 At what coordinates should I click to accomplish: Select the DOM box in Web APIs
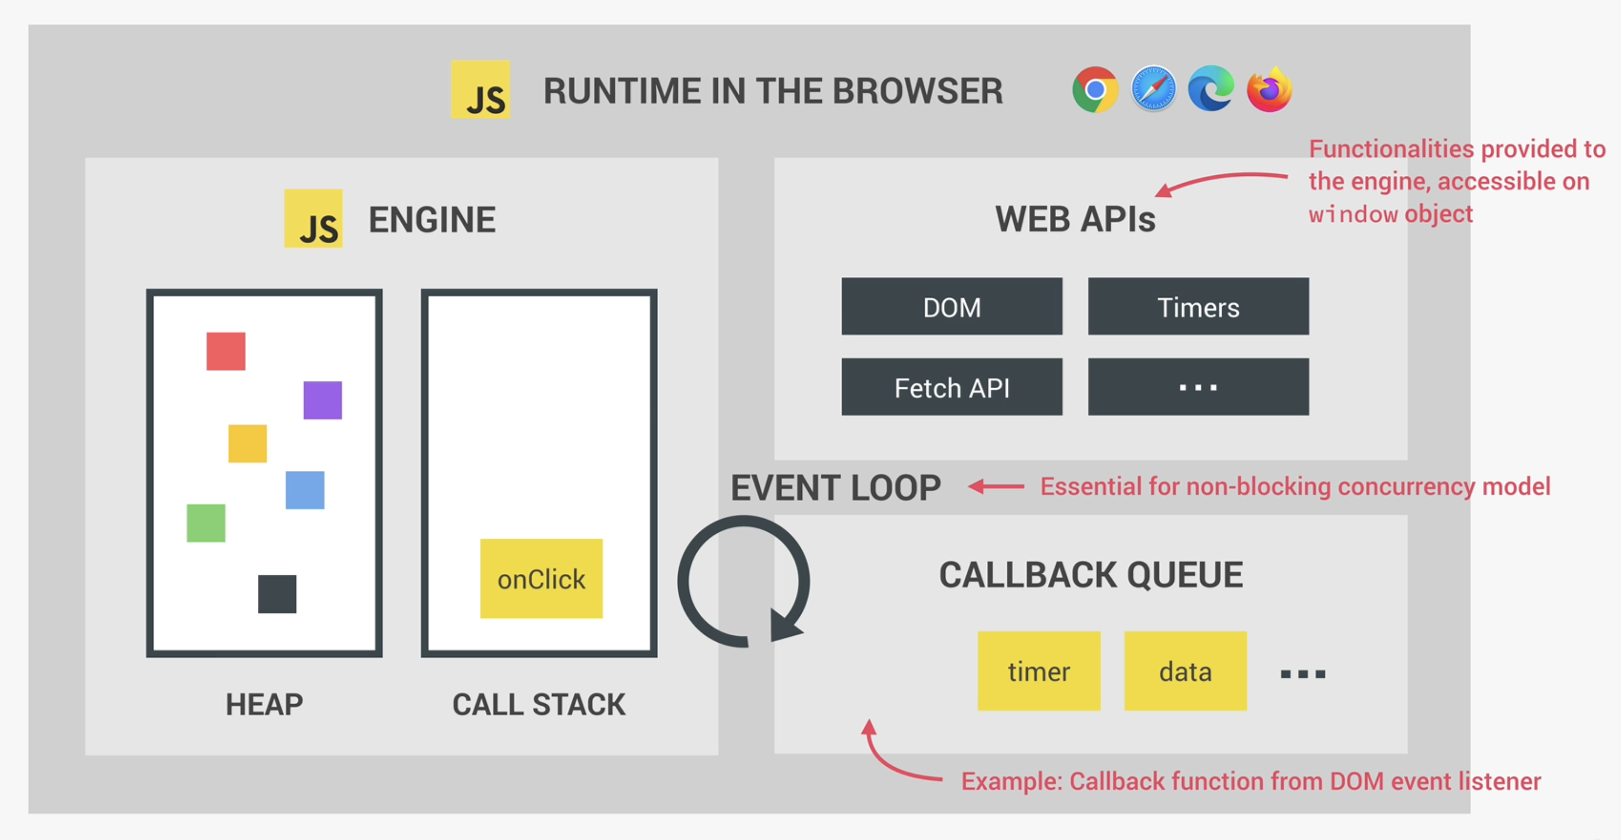951,307
